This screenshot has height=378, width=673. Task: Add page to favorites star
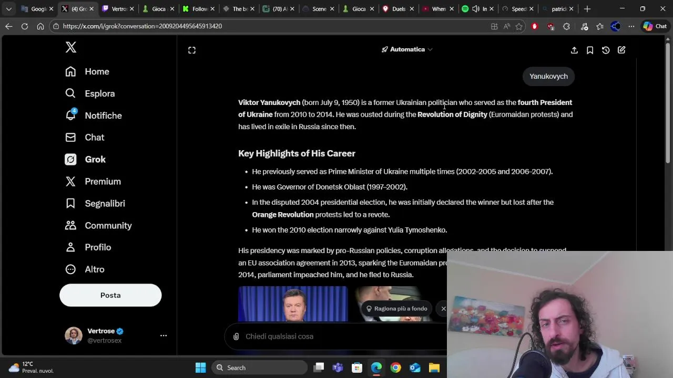(x=519, y=26)
